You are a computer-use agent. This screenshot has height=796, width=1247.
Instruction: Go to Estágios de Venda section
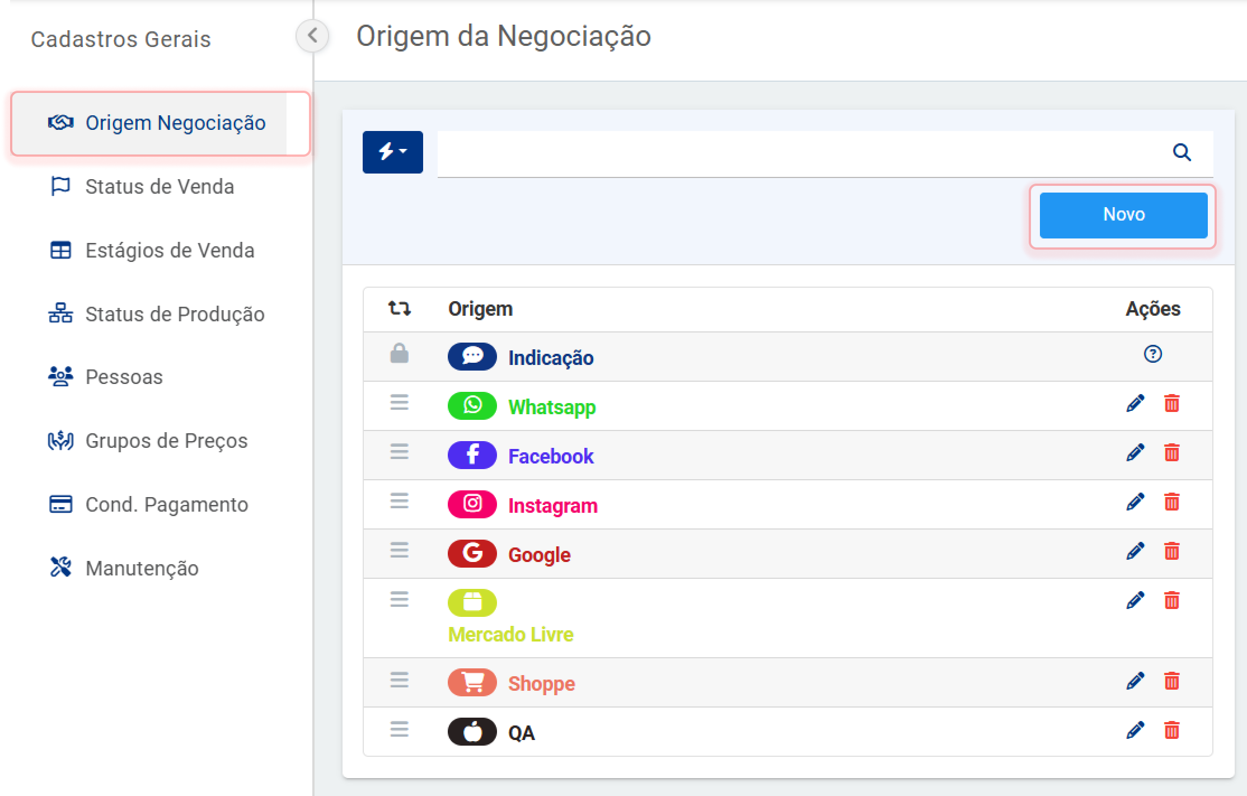[169, 250]
